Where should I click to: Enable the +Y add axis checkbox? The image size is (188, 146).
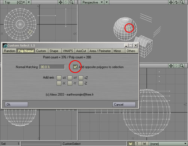coord(70,78)
